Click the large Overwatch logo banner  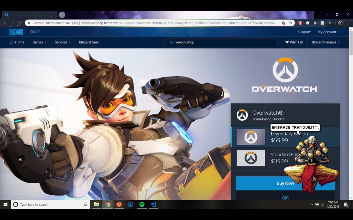coord(285,76)
